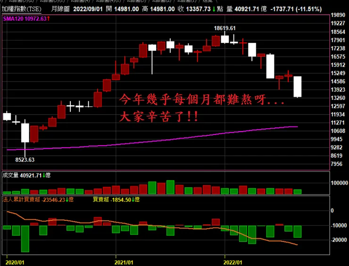Select the largest green net-sell bar of 2020
This screenshot has width=349, height=266.
click(25, 239)
